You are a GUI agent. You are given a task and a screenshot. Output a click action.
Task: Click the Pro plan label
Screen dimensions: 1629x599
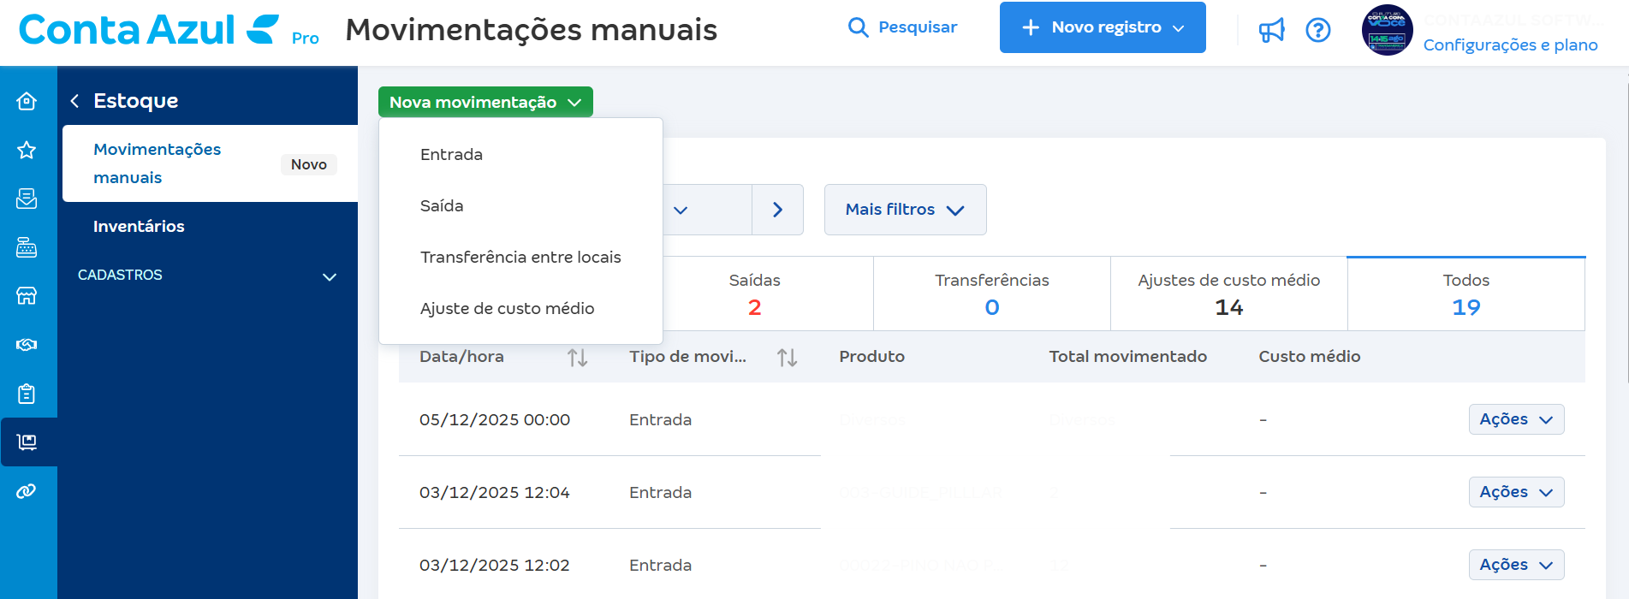pyautogui.click(x=305, y=39)
